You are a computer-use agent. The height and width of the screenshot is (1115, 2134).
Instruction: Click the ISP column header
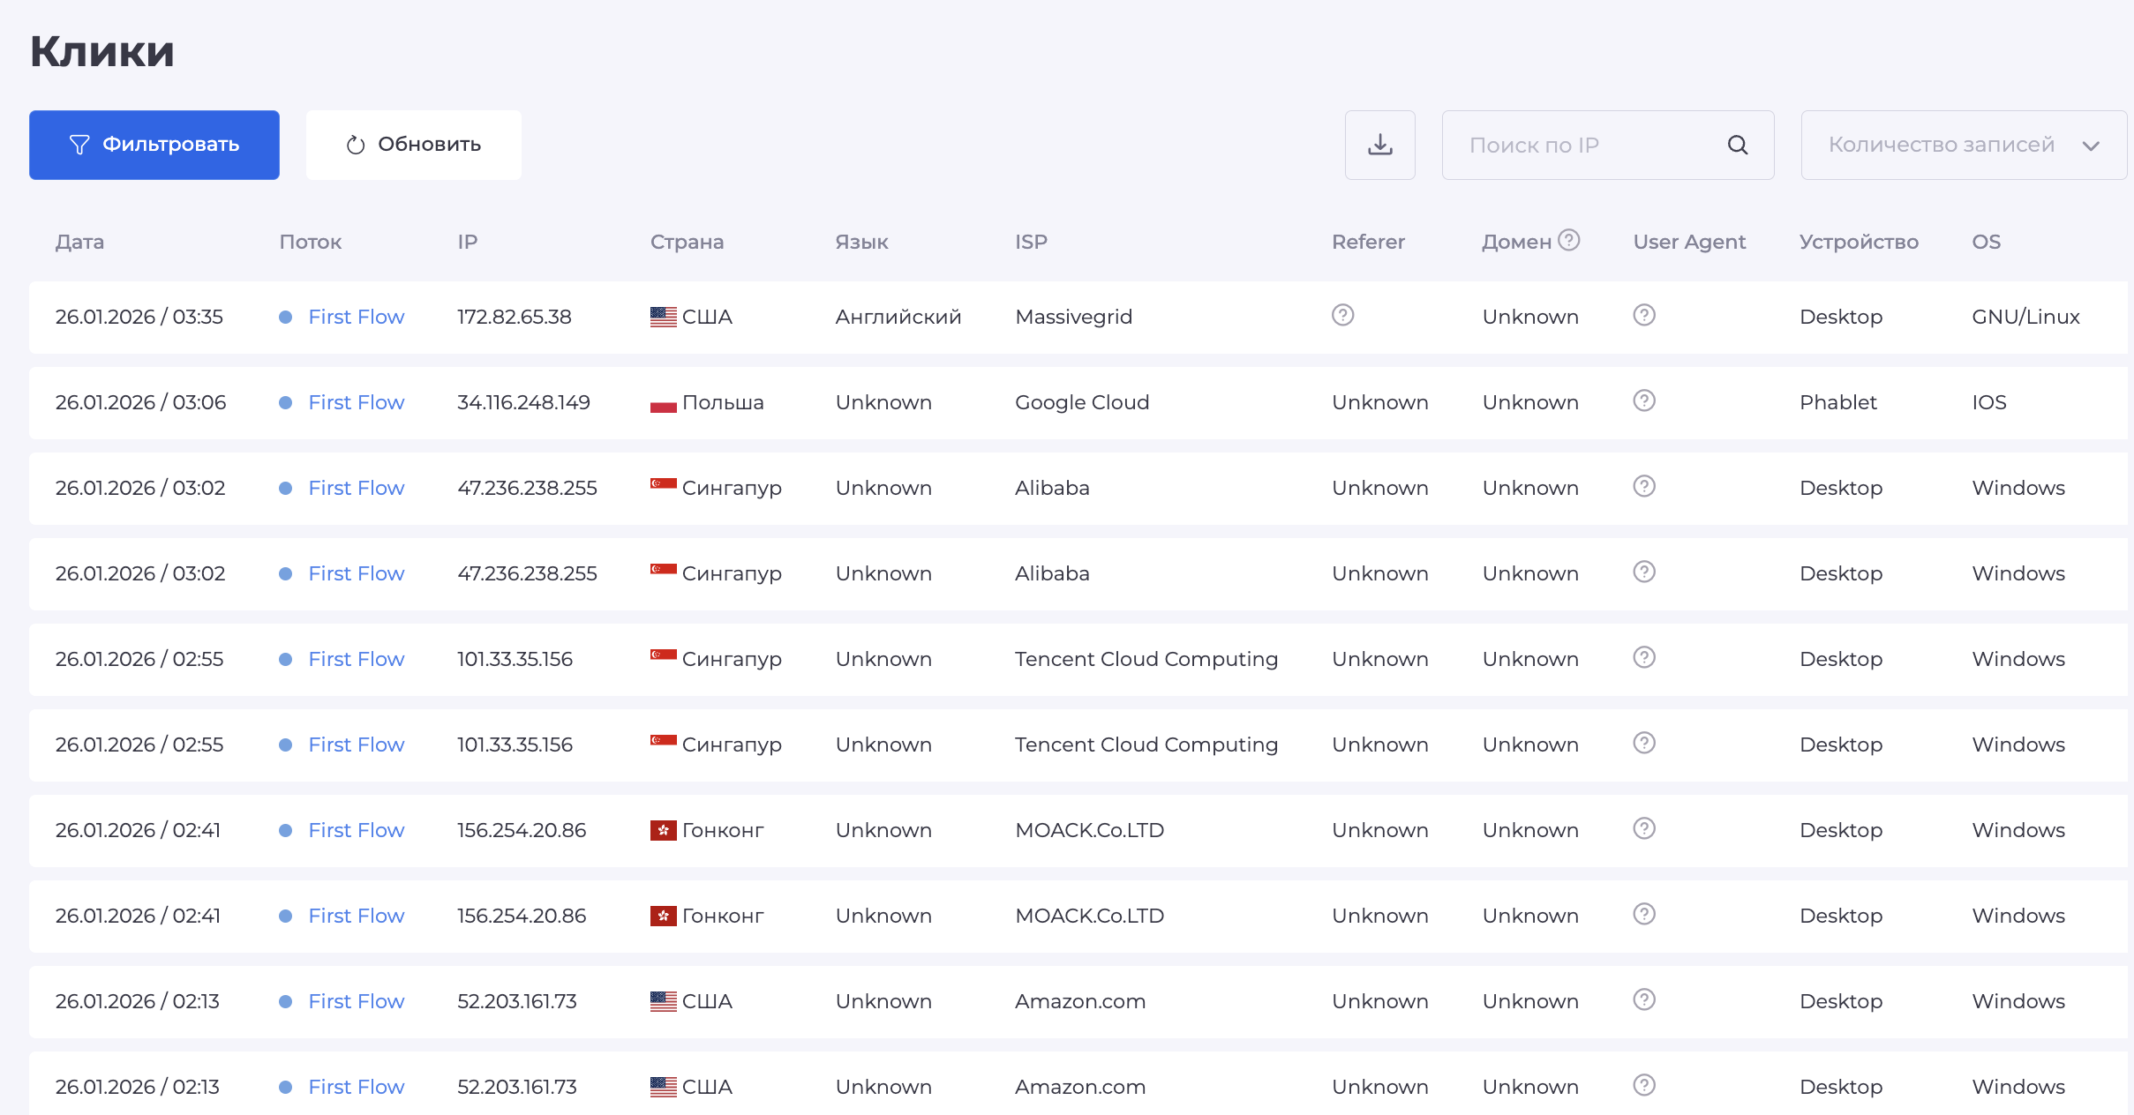pyautogui.click(x=1030, y=242)
